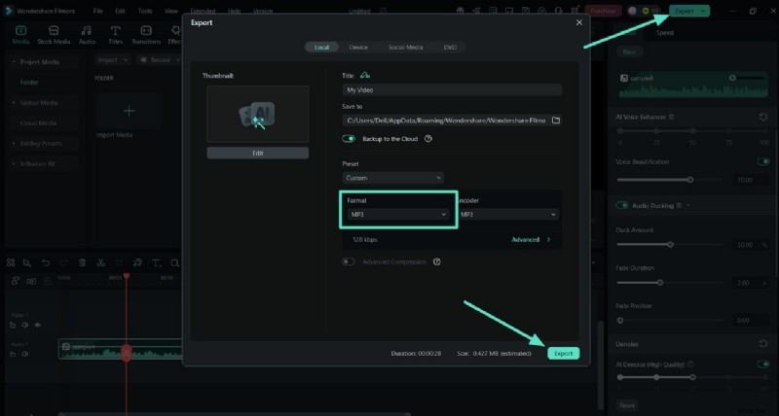Enable the Advanced Compression toggle
The image size is (779, 416).
(x=349, y=261)
